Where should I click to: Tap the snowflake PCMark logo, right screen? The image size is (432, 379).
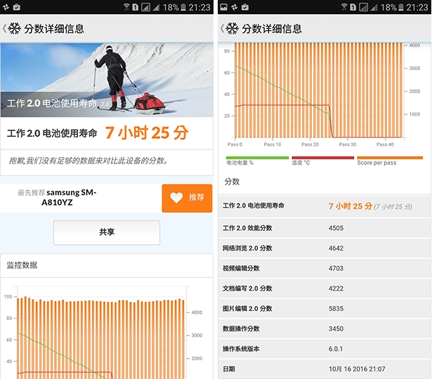(232, 29)
